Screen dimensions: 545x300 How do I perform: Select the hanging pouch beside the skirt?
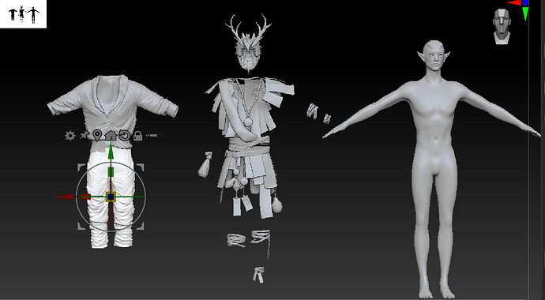[x=205, y=164]
